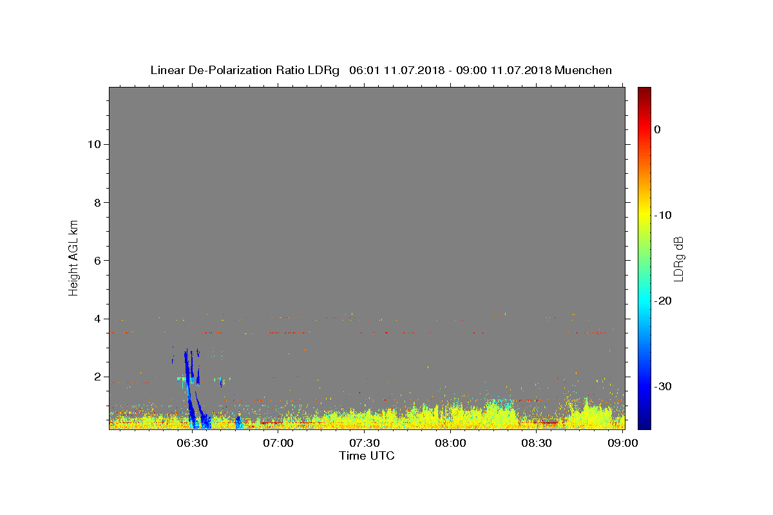This screenshot has height=515, width=773.
Task: Click the height tick label 4
Action: [x=97, y=319]
